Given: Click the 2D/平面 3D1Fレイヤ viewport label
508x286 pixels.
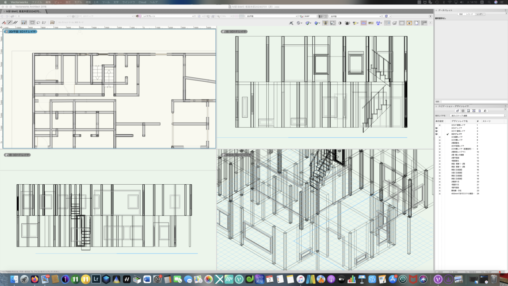Looking at the screenshot, I should click(20, 32).
